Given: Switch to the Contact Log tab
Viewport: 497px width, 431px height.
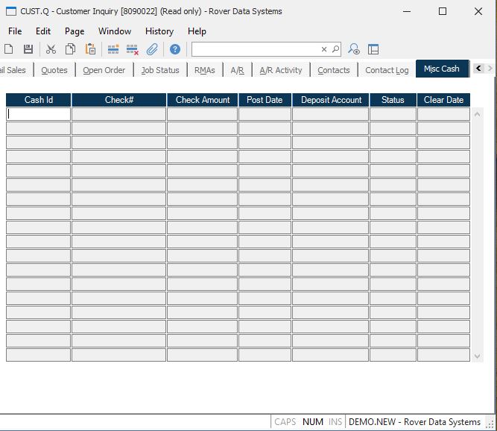Looking at the screenshot, I should coord(387,70).
